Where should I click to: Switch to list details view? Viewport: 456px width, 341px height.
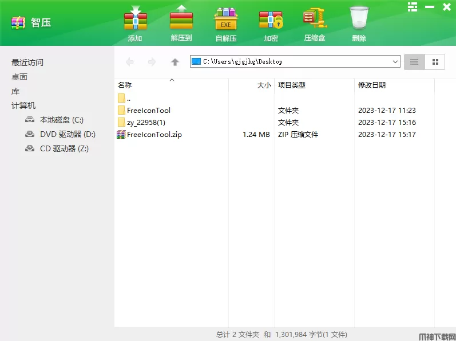(414, 62)
